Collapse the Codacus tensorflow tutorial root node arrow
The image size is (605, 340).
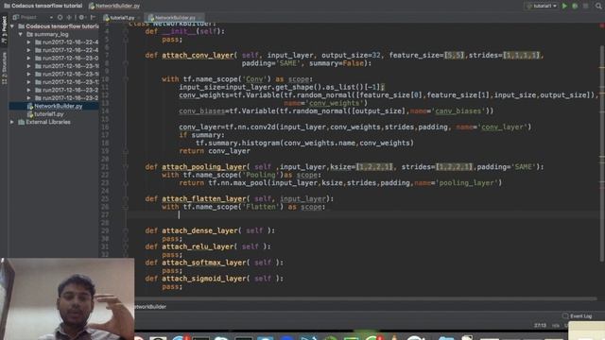coord(12,26)
